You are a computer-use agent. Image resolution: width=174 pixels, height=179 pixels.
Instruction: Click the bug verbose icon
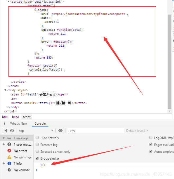coord(9,170)
